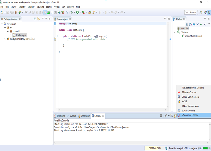The image size is (211, 151).
Task: Click Sort alphabetically icon in Outline
Action: (190, 24)
